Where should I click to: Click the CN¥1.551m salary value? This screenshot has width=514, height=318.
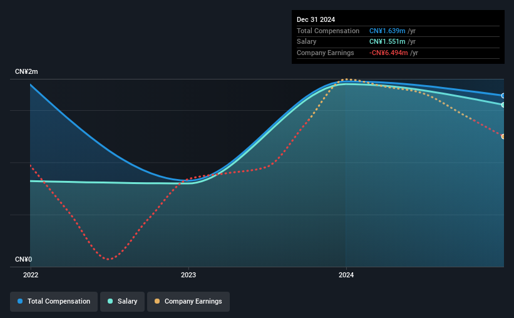(x=387, y=42)
